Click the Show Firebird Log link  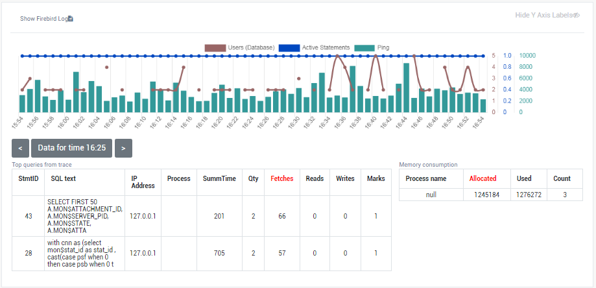coord(43,18)
